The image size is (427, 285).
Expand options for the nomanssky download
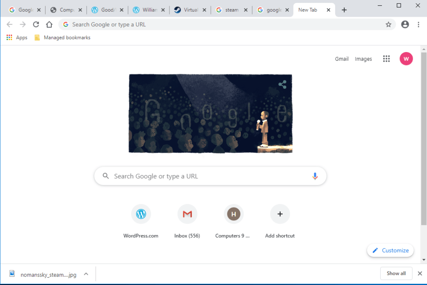(x=86, y=274)
